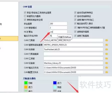Screen dimensions: 112x93
Task: Click the NC扩展名 text field
Action: (58, 32)
